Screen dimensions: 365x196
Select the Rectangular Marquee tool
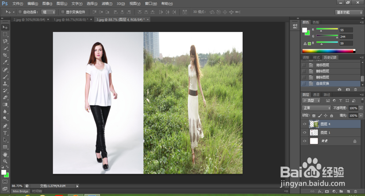tap(5, 34)
